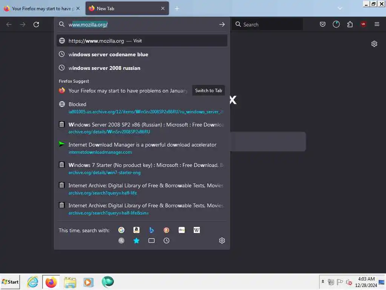386x290 pixels.
Task: Open archive.org half-life&sin= search result
Action: coord(142,209)
